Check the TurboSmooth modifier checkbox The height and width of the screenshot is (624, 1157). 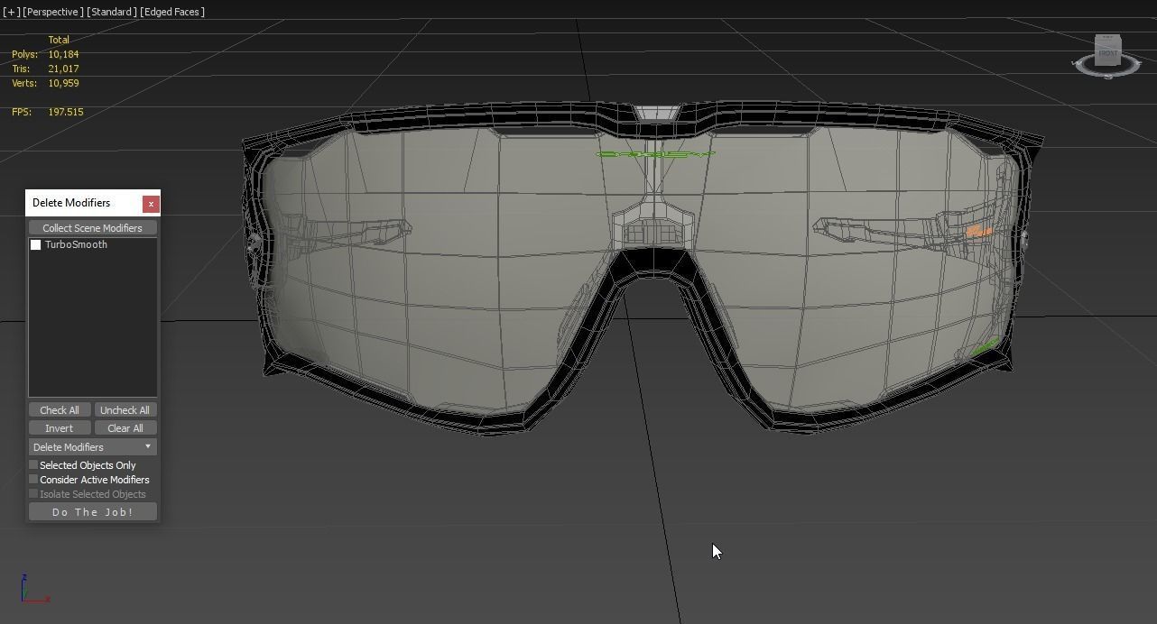36,245
